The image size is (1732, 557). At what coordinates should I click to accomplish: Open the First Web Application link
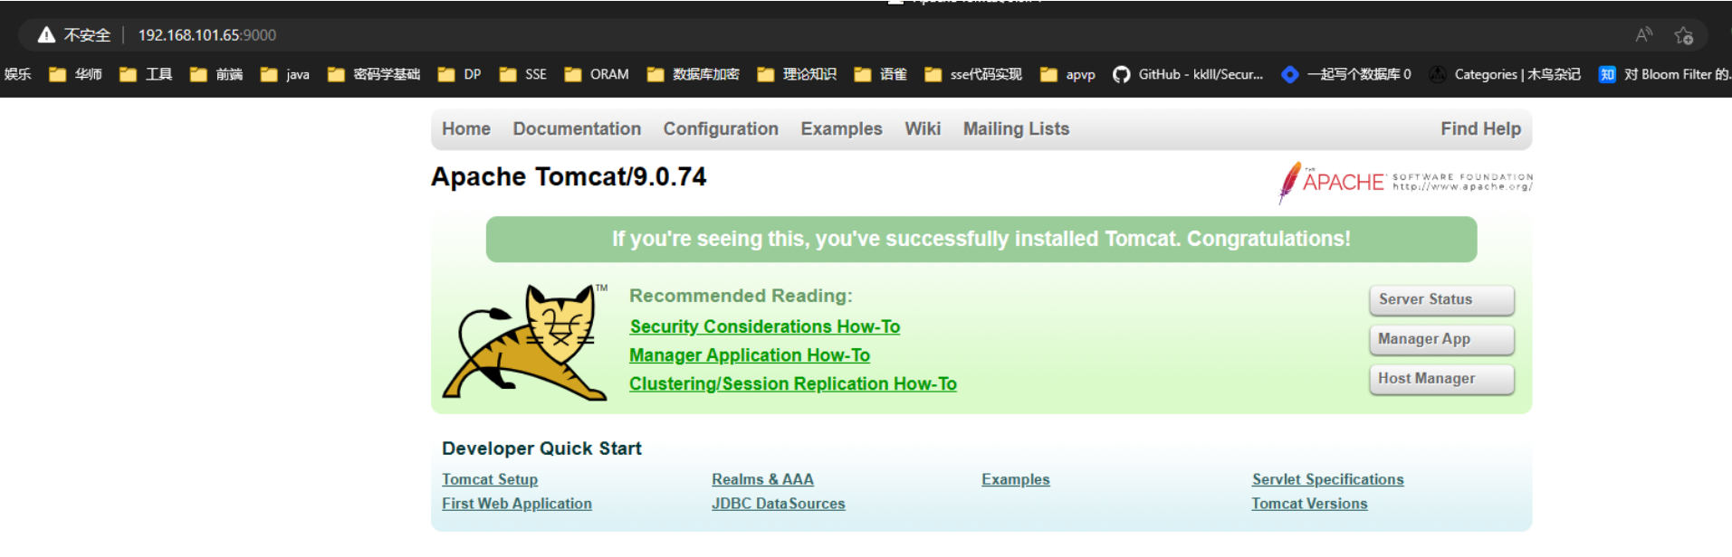[x=517, y=504]
